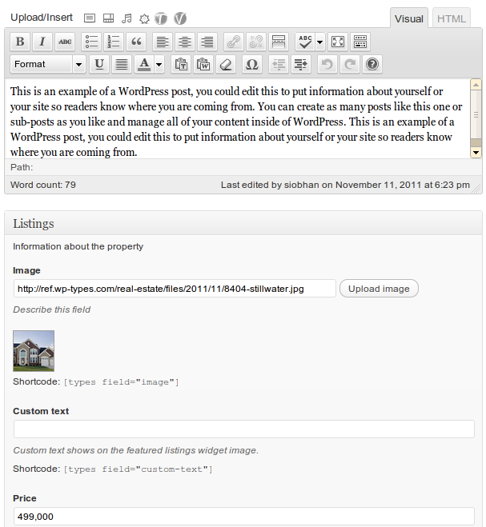Switch to the HTML editor tab
This screenshot has width=486, height=527.
452,18
